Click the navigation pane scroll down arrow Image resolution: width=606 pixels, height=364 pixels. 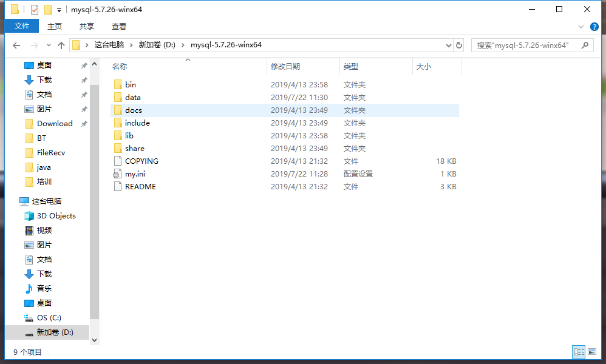coord(94,340)
